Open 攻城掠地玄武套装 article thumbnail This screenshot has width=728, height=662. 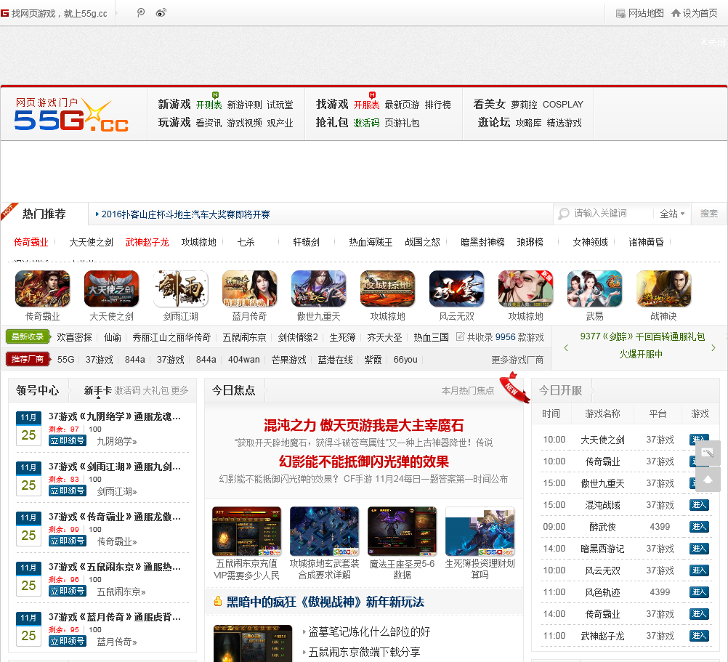(325, 531)
